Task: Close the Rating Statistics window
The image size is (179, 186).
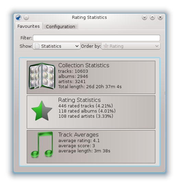Action: [x=160, y=18]
